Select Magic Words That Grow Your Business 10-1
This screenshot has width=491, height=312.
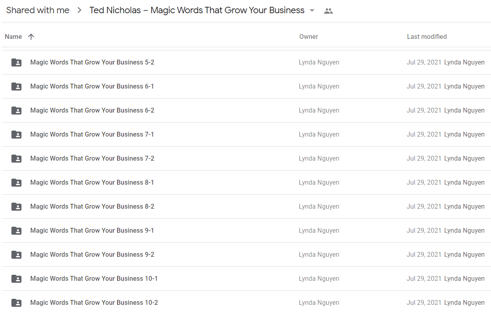click(x=94, y=279)
